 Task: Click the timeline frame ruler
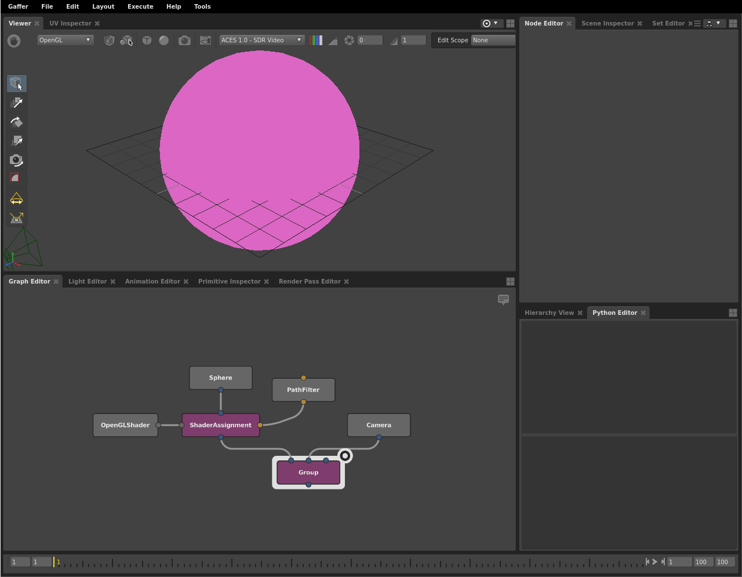pos(348,562)
